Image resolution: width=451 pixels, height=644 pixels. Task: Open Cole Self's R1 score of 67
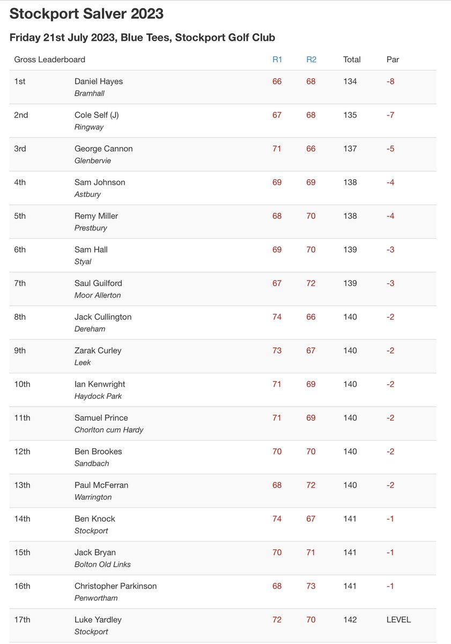277,115
